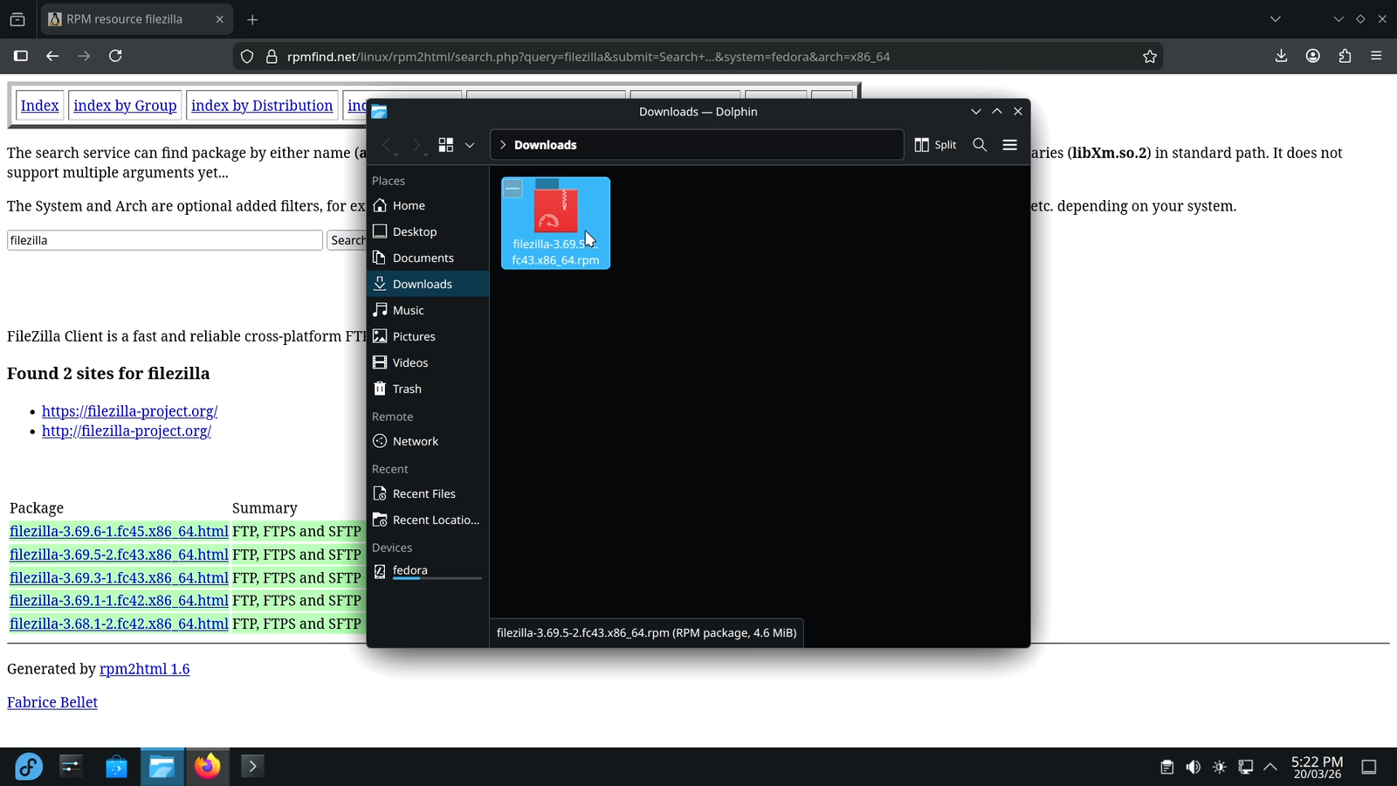Open Firefox application menu
The image size is (1397, 786).
pyautogui.click(x=1376, y=56)
